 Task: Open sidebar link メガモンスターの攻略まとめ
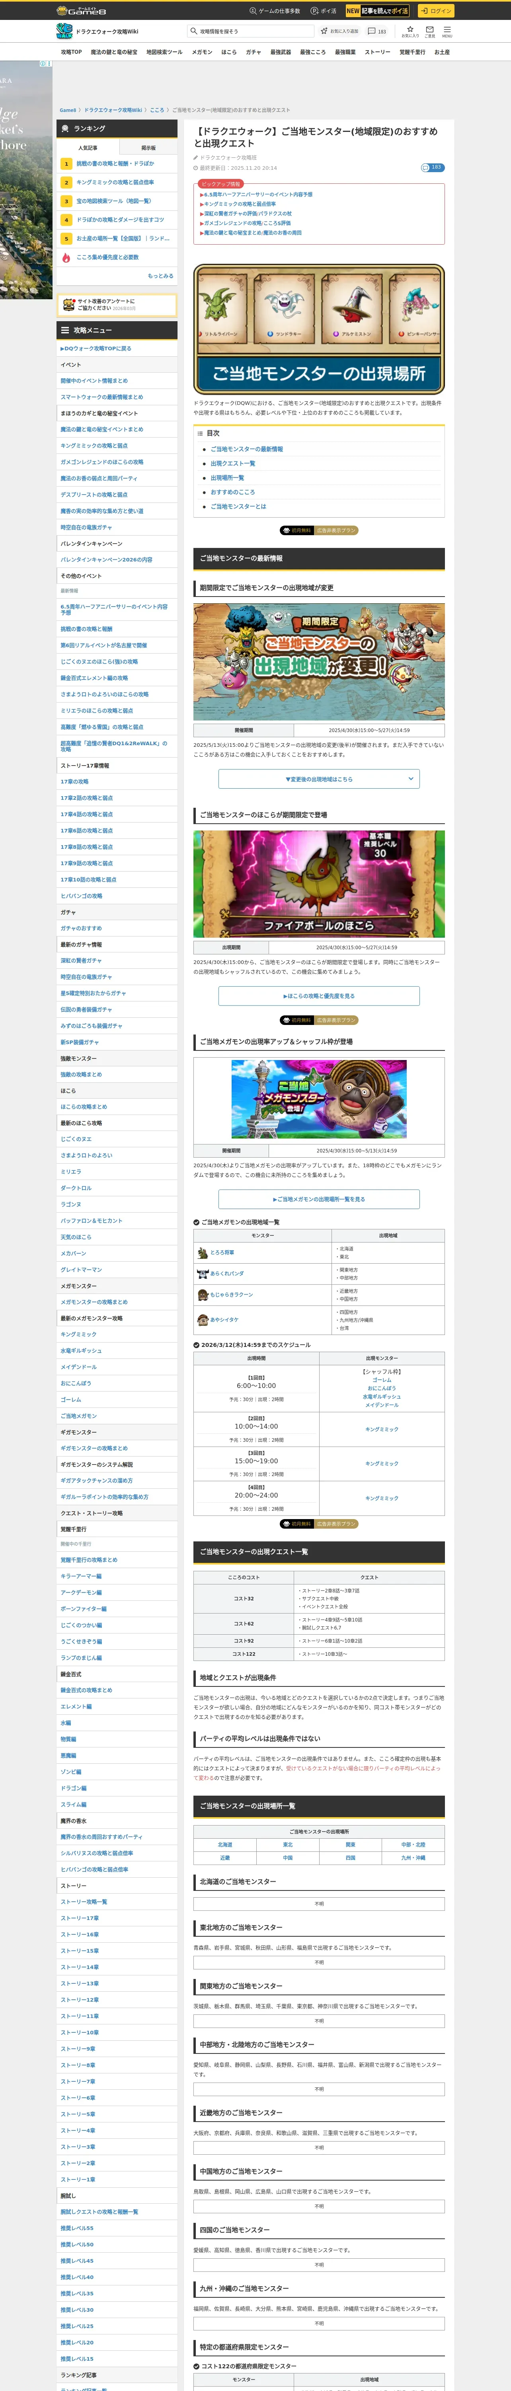pos(95,1302)
